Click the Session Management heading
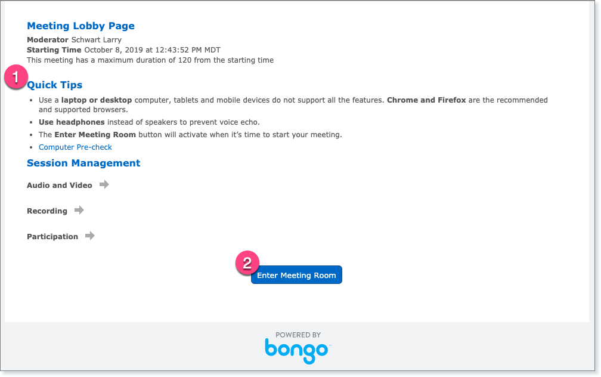Screen dimensions: 601x377 (83, 163)
